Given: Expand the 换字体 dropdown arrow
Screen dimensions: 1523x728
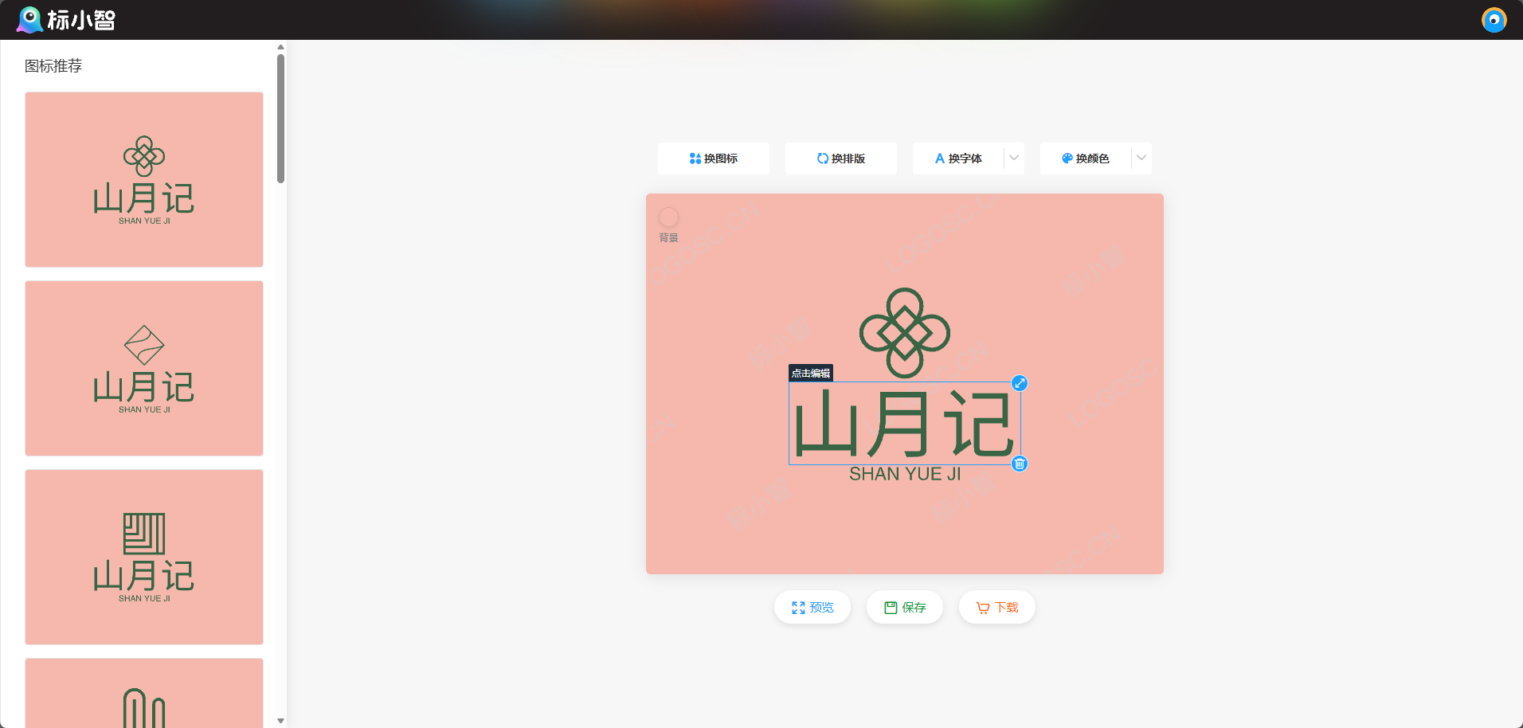Looking at the screenshot, I should 1014,159.
